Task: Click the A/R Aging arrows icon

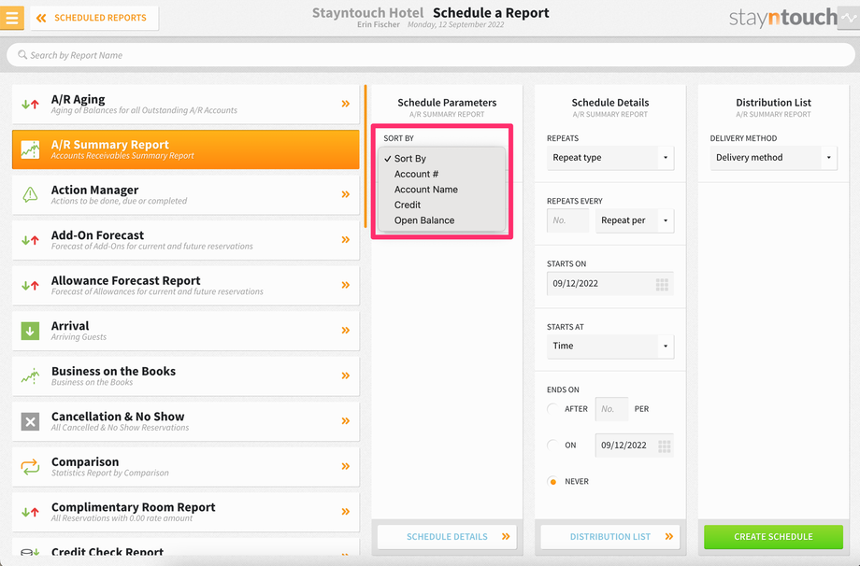Action: (30, 104)
